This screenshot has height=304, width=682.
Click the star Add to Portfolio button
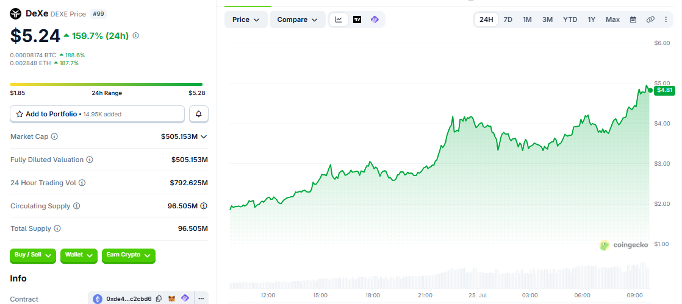pyautogui.click(x=98, y=114)
